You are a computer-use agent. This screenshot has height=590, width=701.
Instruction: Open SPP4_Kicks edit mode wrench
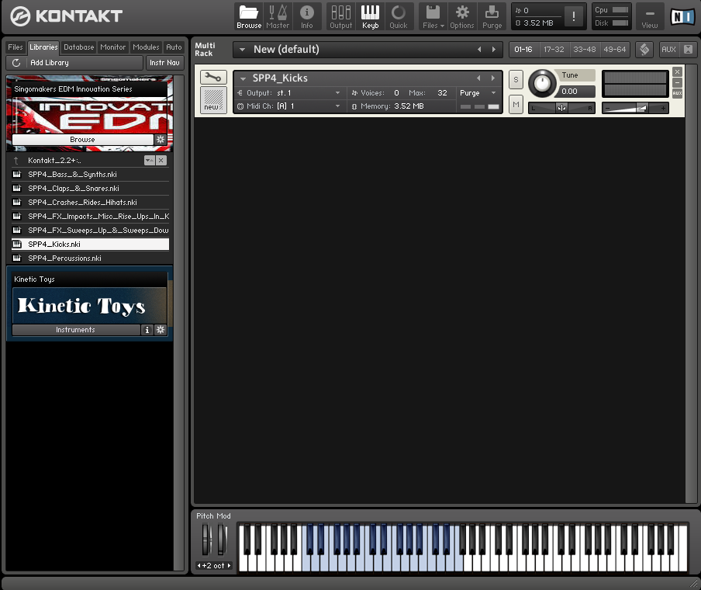(213, 78)
